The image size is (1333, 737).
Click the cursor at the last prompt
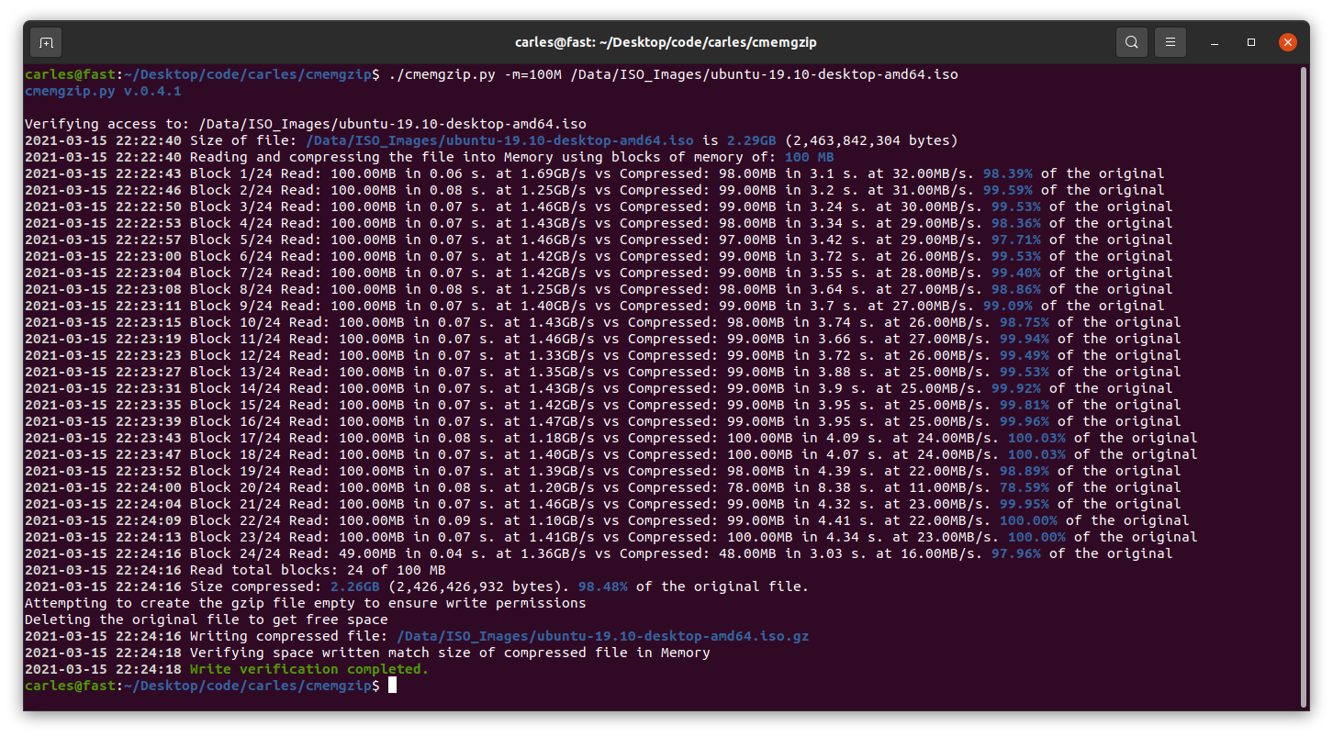pos(392,686)
